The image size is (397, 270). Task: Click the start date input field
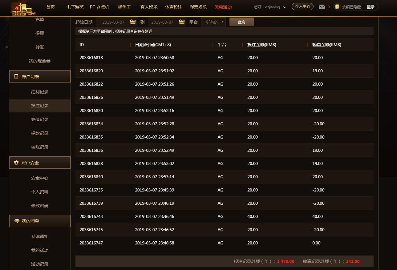pyautogui.click(x=113, y=22)
